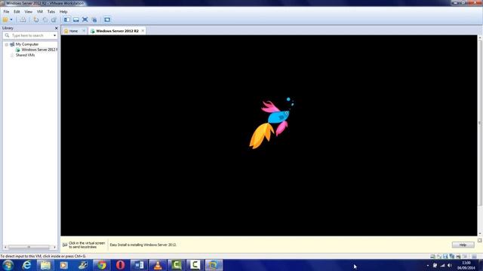Open the white Camtasia recorder taskbar icon

[195, 265]
